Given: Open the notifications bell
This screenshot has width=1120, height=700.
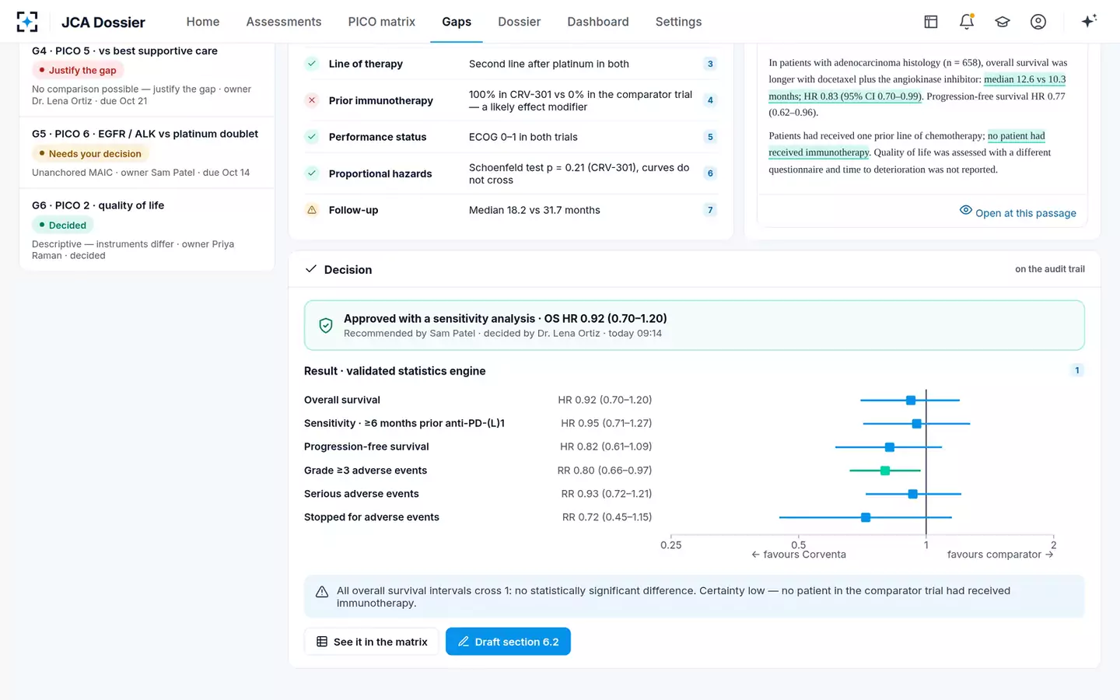Looking at the screenshot, I should point(967,22).
